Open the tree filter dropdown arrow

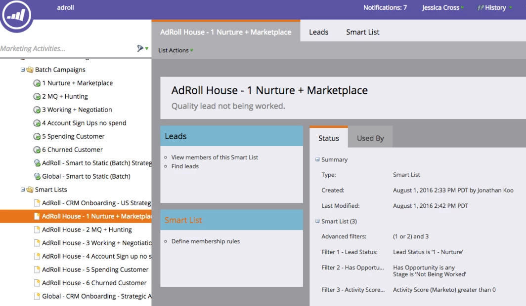(x=147, y=48)
